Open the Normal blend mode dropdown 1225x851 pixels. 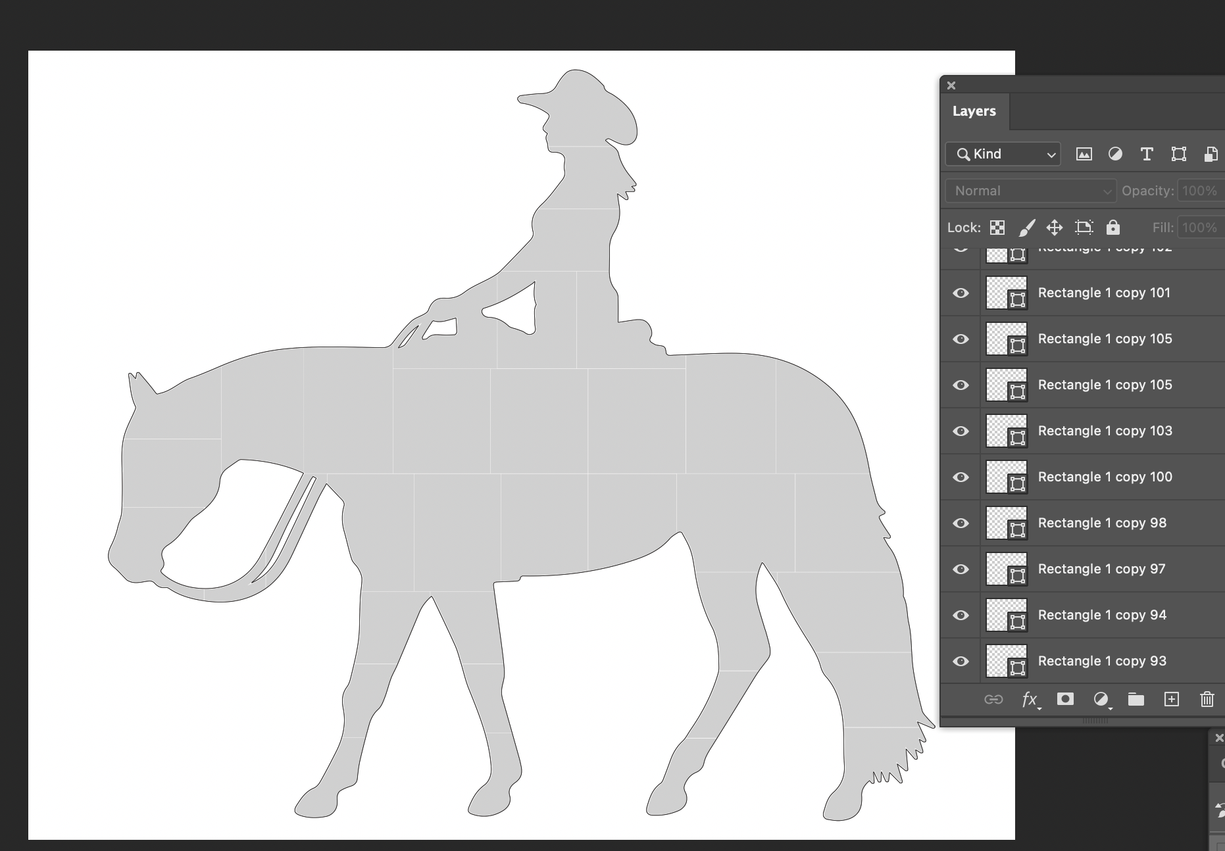click(x=1030, y=191)
